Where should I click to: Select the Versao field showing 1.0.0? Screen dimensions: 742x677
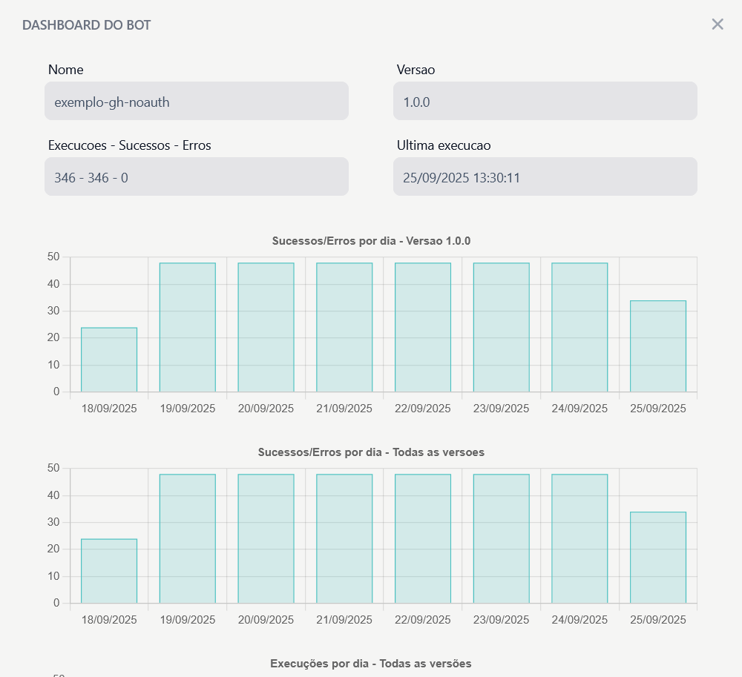(x=545, y=102)
